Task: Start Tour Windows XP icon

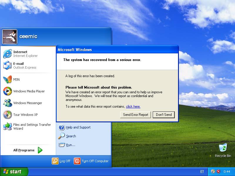Action: point(7,115)
